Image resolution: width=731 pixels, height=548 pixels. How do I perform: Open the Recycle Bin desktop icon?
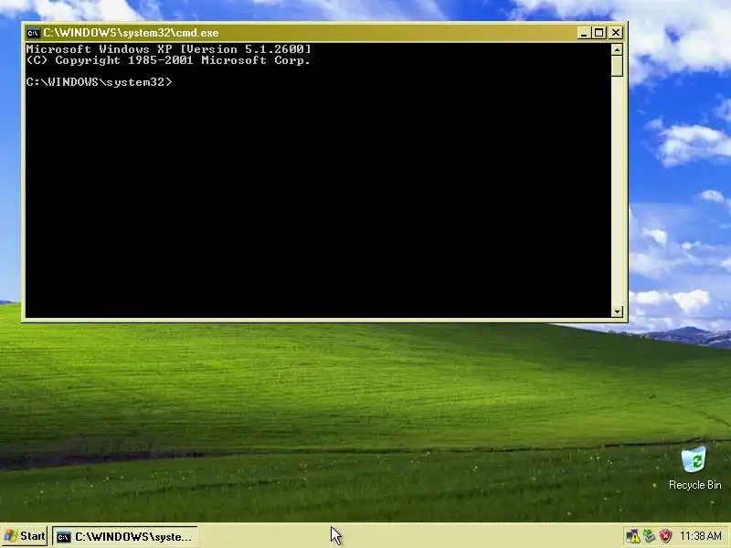[694, 468]
